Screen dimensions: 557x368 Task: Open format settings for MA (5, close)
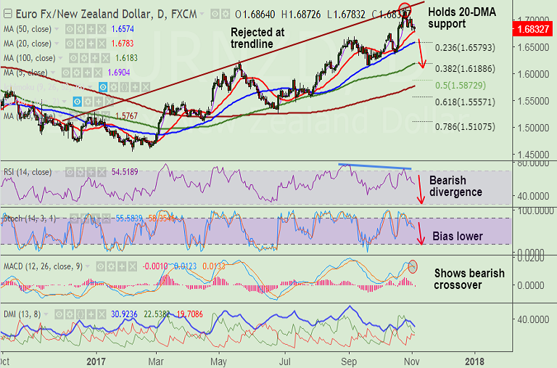tap(77, 73)
